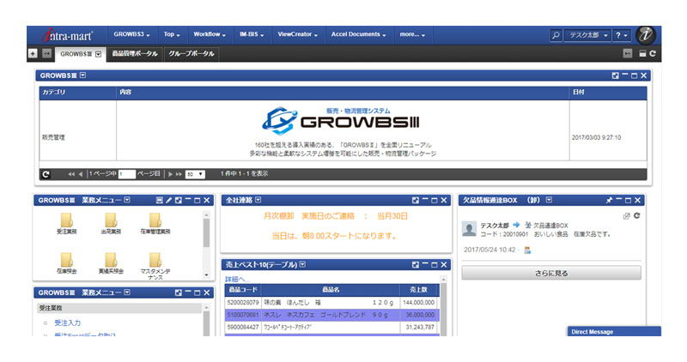Click the pencil edit icon in 業務メニュー portlet
Screen dimensions: 687x362
[168, 200]
